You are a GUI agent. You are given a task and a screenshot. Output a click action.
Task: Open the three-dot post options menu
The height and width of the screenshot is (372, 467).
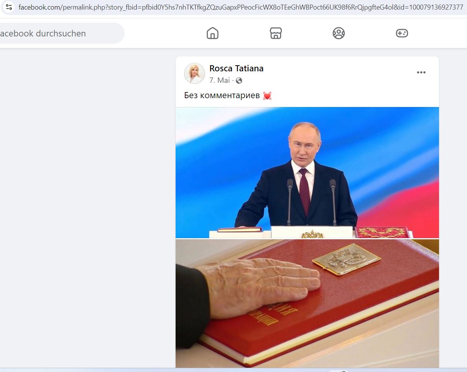click(x=421, y=72)
